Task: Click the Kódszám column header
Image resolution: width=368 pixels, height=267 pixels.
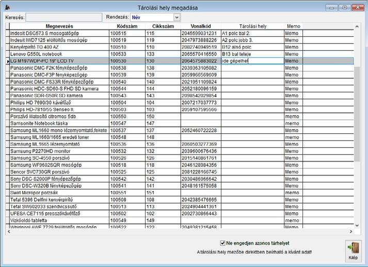Action: [127, 26]
